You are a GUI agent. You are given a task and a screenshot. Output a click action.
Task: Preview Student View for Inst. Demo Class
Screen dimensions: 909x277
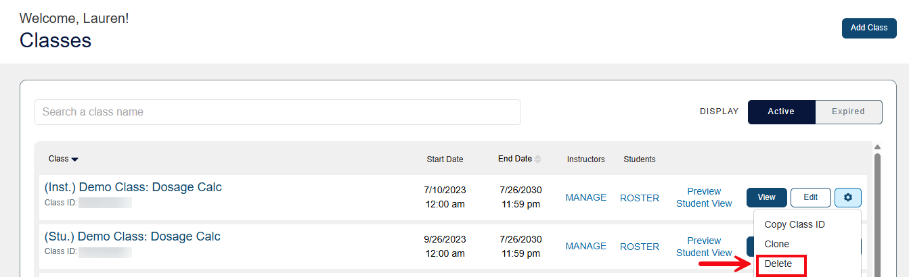(x=704, y=197)
